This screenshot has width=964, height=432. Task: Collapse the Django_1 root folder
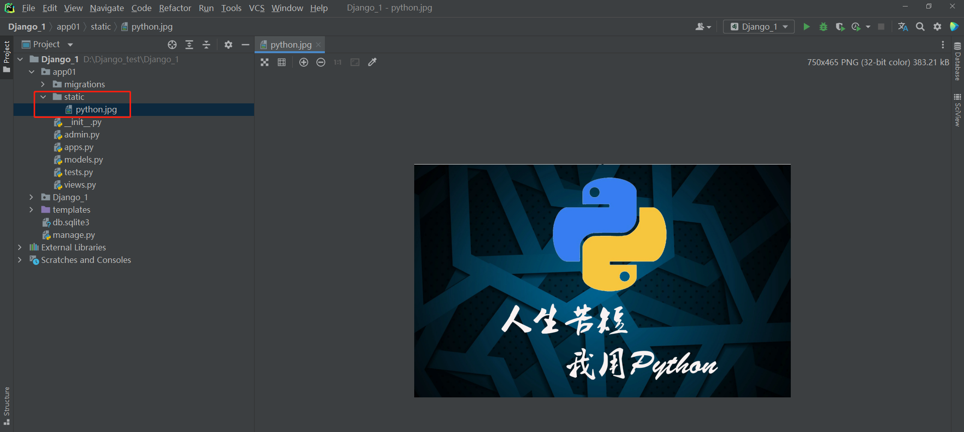click(x=20, y=59)
